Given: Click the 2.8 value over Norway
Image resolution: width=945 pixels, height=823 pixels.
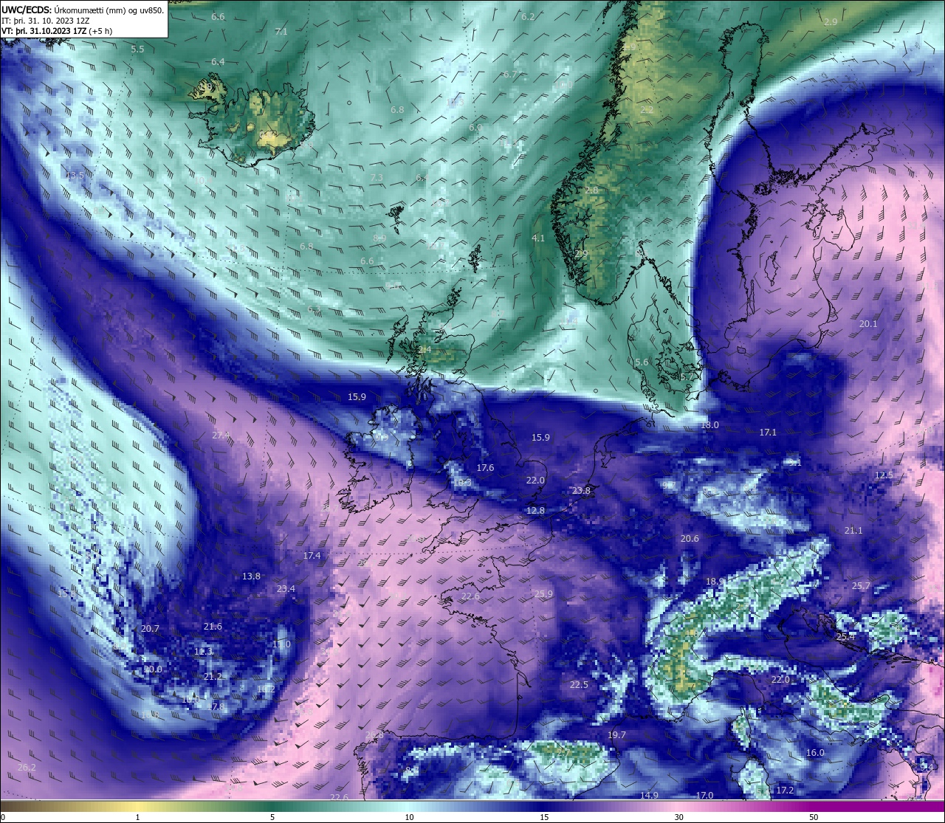Looking at the screenshot, I should pos(591,190).
